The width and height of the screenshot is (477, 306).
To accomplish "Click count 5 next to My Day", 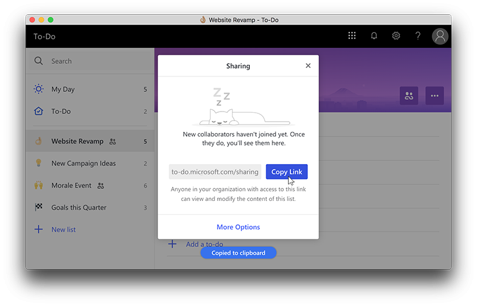I will click(x=145, y=89).
